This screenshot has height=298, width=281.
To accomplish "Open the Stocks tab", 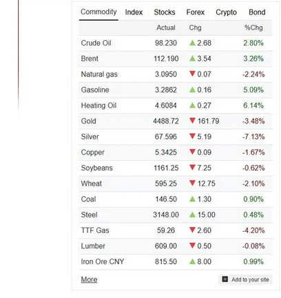I will click(x=165, y=12).
